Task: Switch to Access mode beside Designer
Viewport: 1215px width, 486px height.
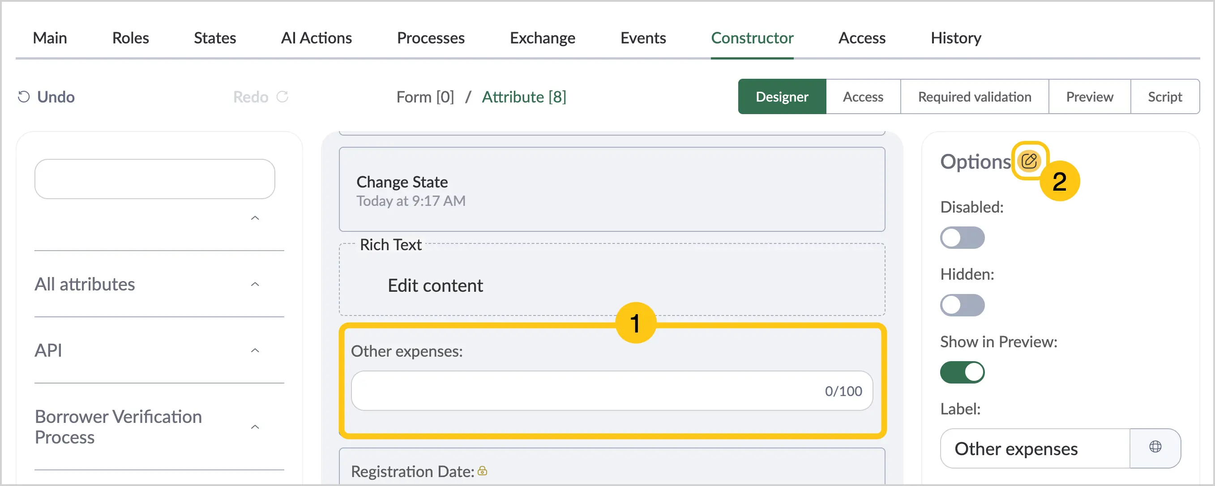Action: (x=863, y=97)
